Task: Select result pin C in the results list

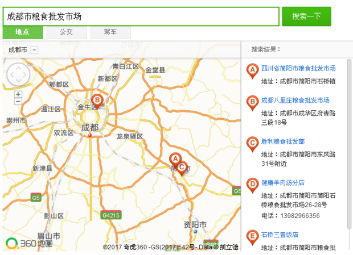Action: [x=252, y=143]
